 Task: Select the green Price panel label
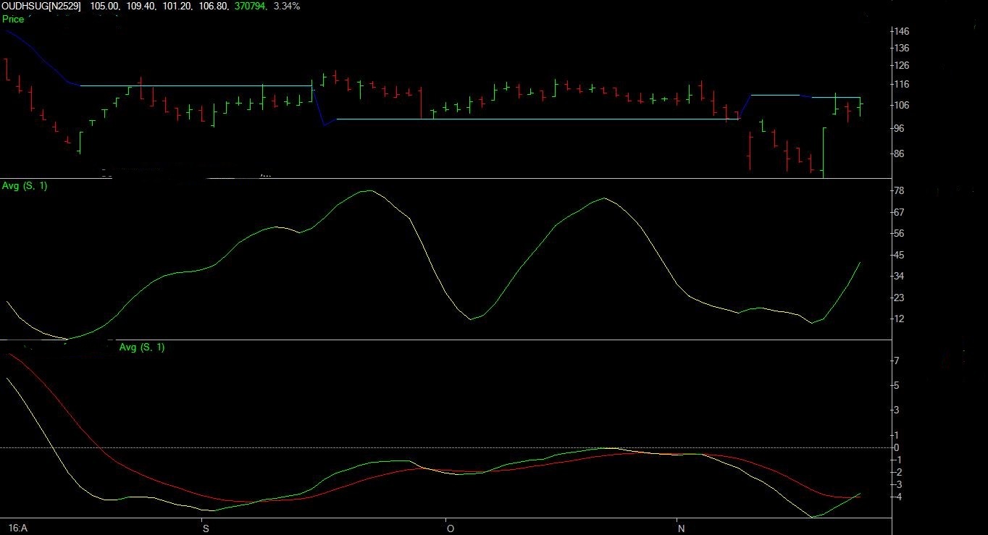tap(13, 19)
